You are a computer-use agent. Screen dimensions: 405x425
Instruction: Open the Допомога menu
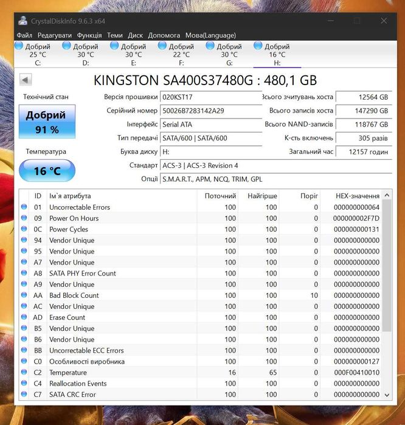click(164, 35)
